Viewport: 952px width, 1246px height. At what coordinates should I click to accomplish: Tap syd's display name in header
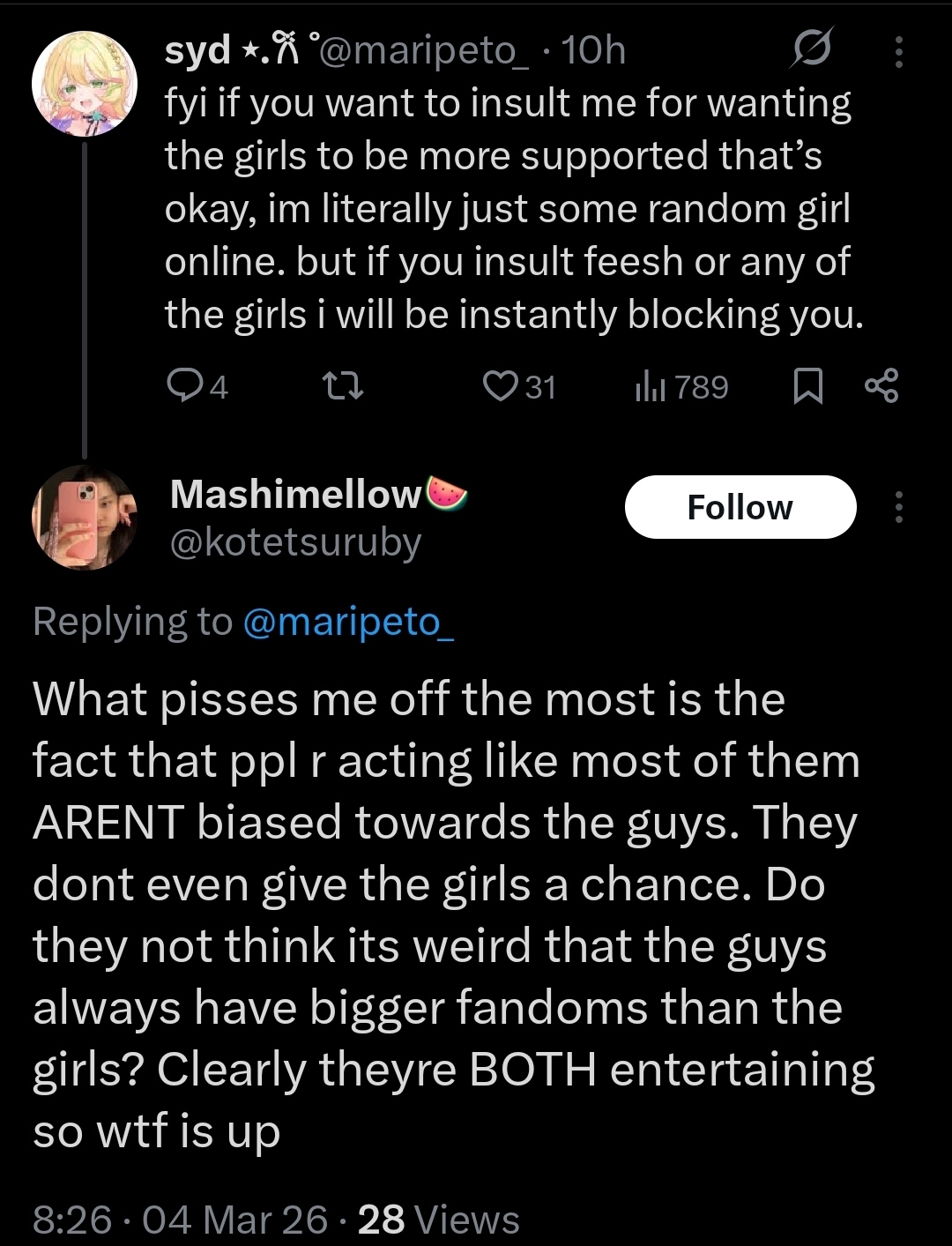tap(198, 50)
